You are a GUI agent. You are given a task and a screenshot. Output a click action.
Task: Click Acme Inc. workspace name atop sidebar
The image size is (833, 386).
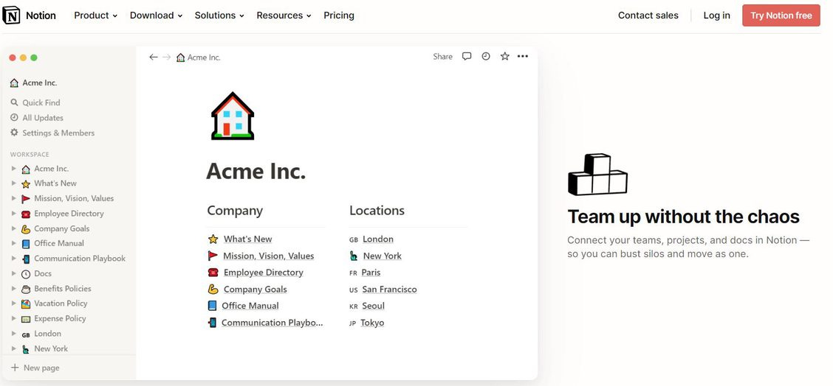pyautogui.click(x=39, y=83)
